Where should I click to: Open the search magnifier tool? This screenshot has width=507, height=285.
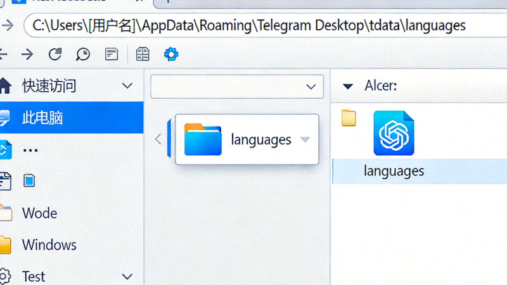(x=83, y=54)
